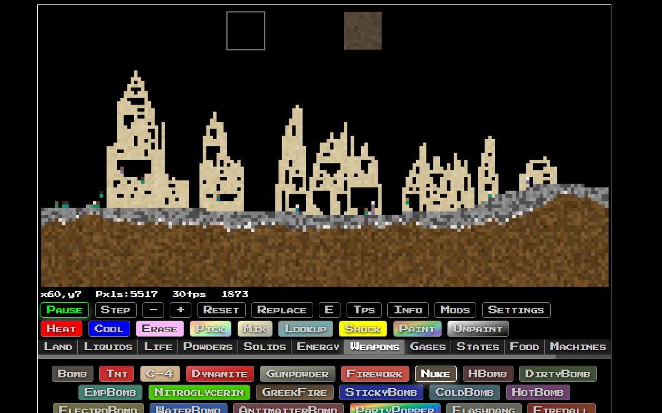Open the Lookup tool

(x=305, y=328)
